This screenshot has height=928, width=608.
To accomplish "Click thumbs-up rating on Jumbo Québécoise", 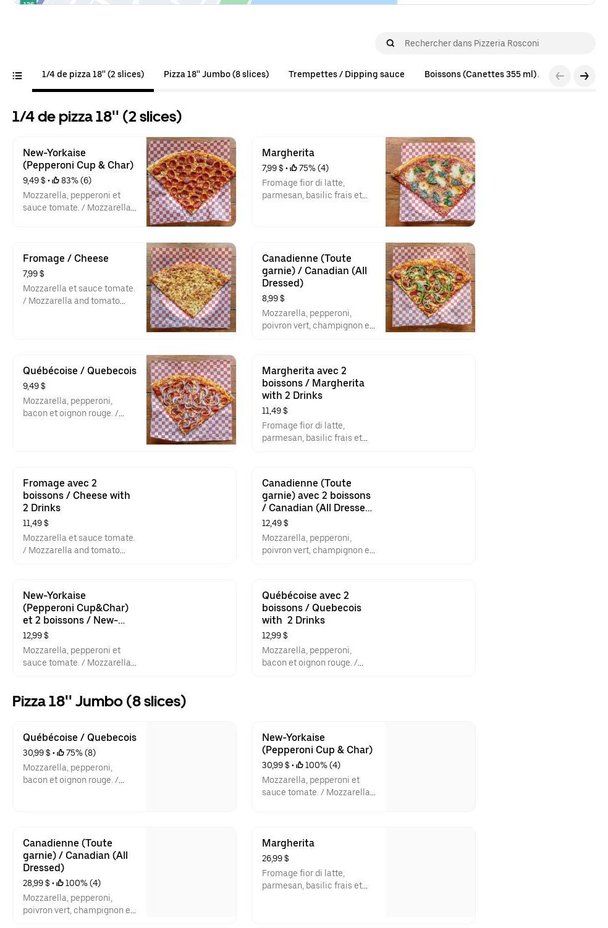I will tap(61, 753).
